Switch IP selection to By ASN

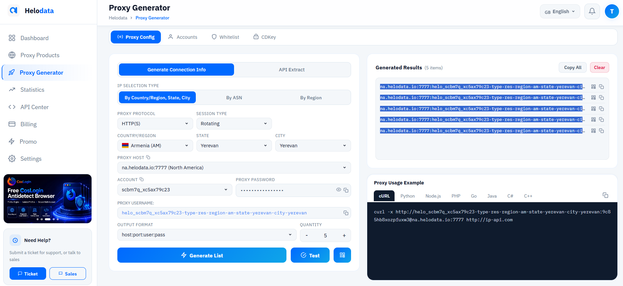(234, 98)
